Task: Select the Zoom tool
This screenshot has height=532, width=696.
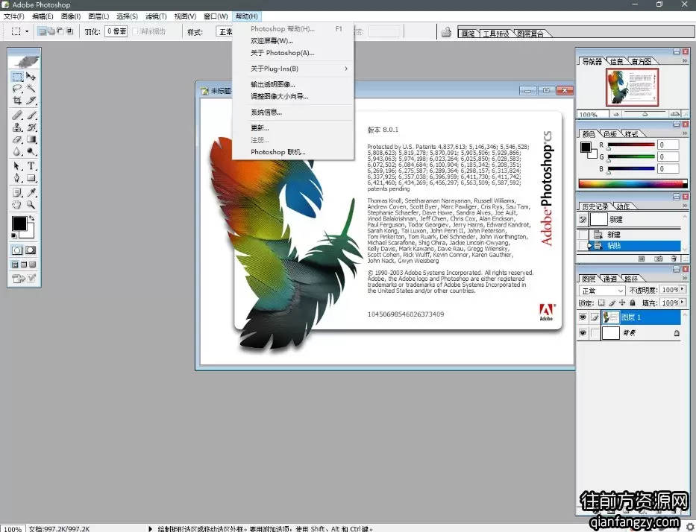Action: 31,204
